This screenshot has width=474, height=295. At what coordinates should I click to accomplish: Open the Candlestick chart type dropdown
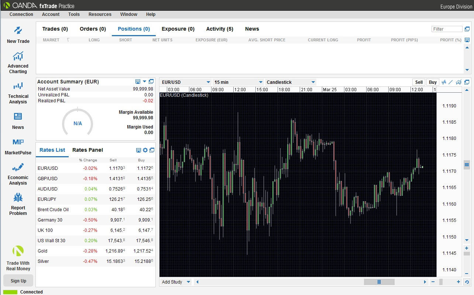(291, 82)
